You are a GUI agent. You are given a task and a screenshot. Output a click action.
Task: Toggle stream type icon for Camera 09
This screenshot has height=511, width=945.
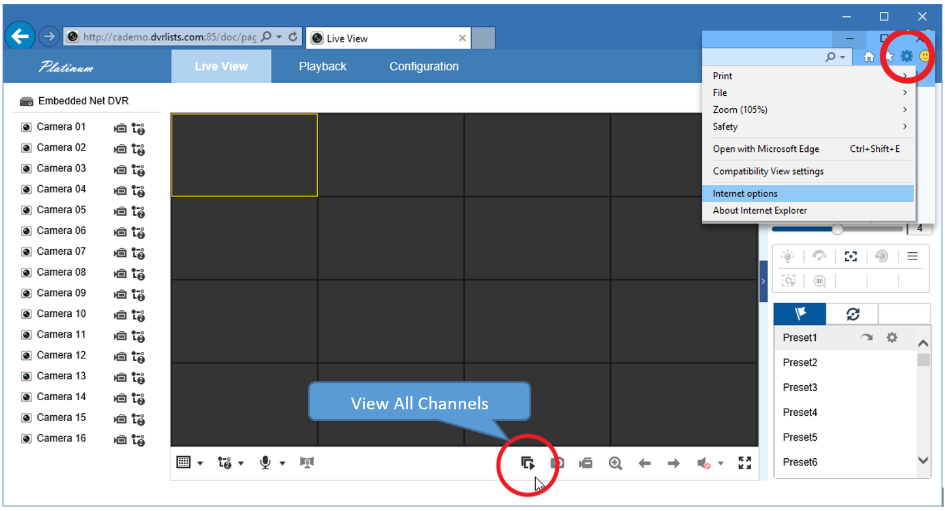point(138,295)
